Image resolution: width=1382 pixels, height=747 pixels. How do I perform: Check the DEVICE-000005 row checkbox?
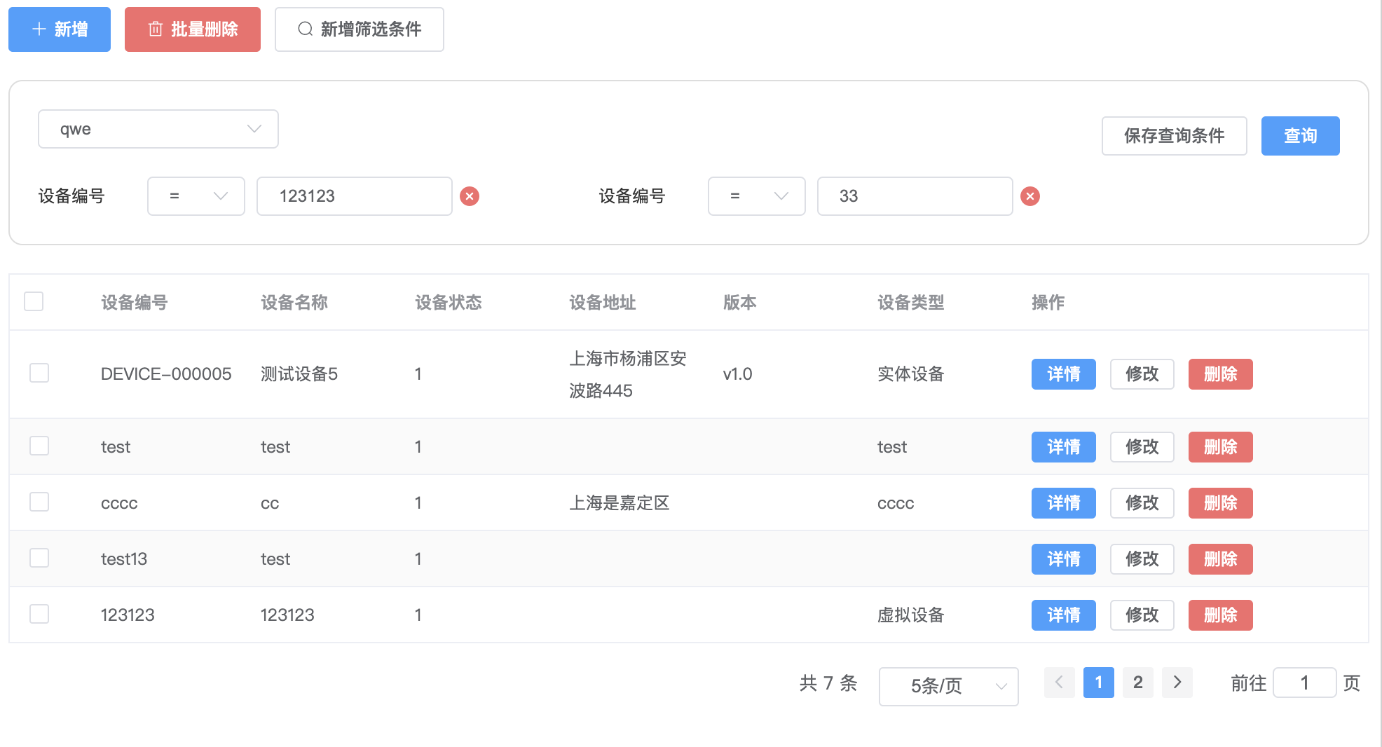(x=39, y=373)
